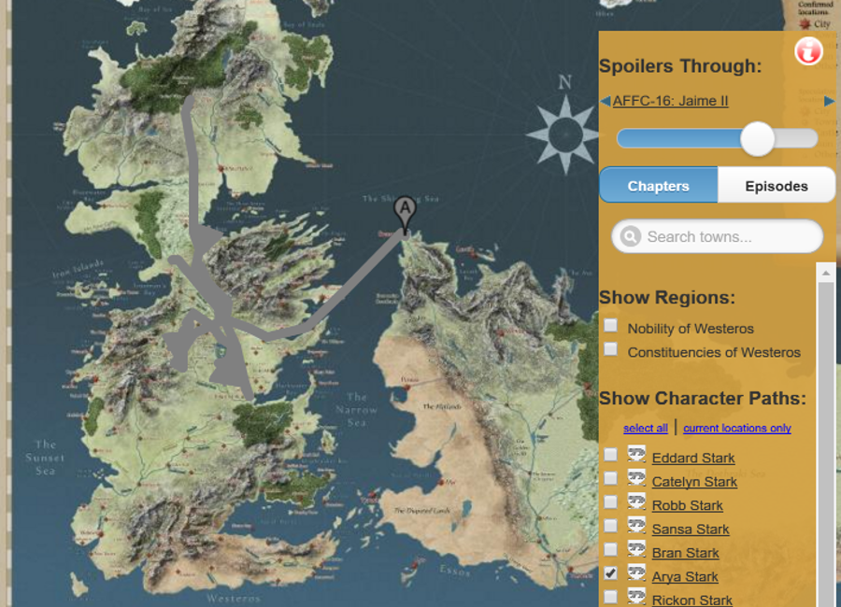The width and height of the screenshot is (841, 607).
Task: Click the Iron Islands label on map
Action: [x=78, y=268]
